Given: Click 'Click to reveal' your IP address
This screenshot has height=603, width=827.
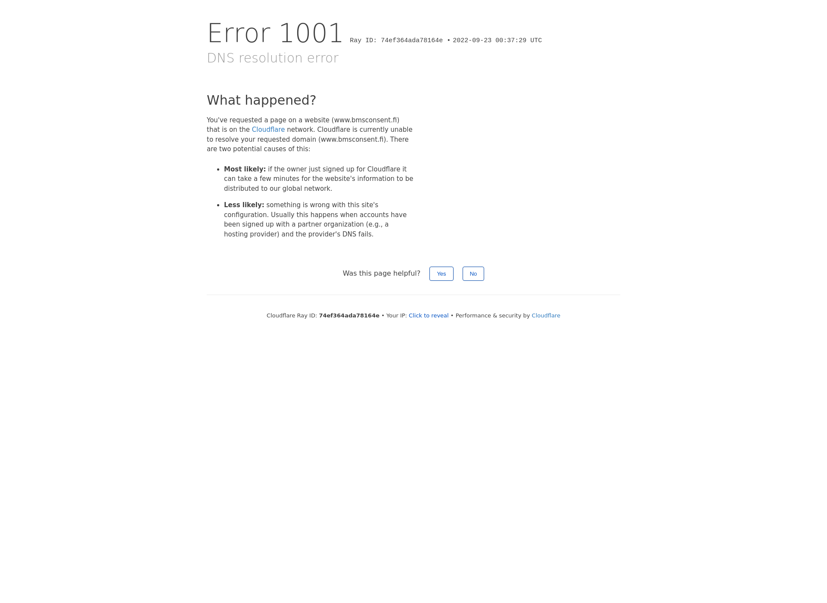Looking at the screenshot, I should point(428,315).
